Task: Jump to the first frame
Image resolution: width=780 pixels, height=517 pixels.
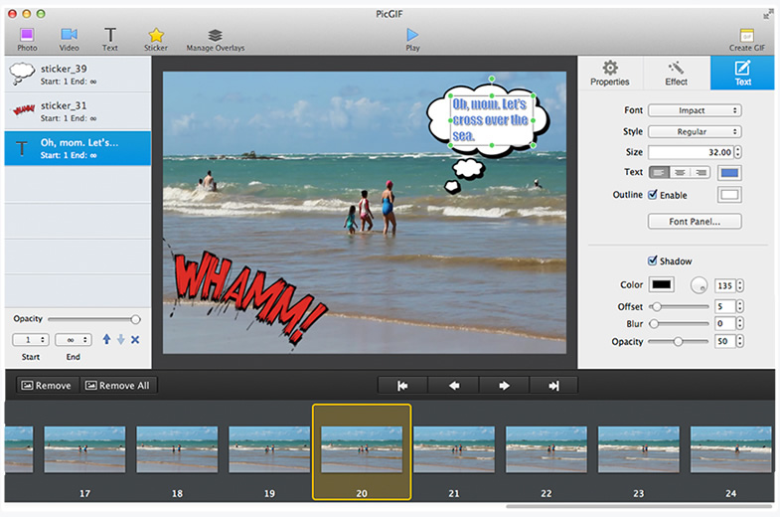Action: [x=403, y=385]
